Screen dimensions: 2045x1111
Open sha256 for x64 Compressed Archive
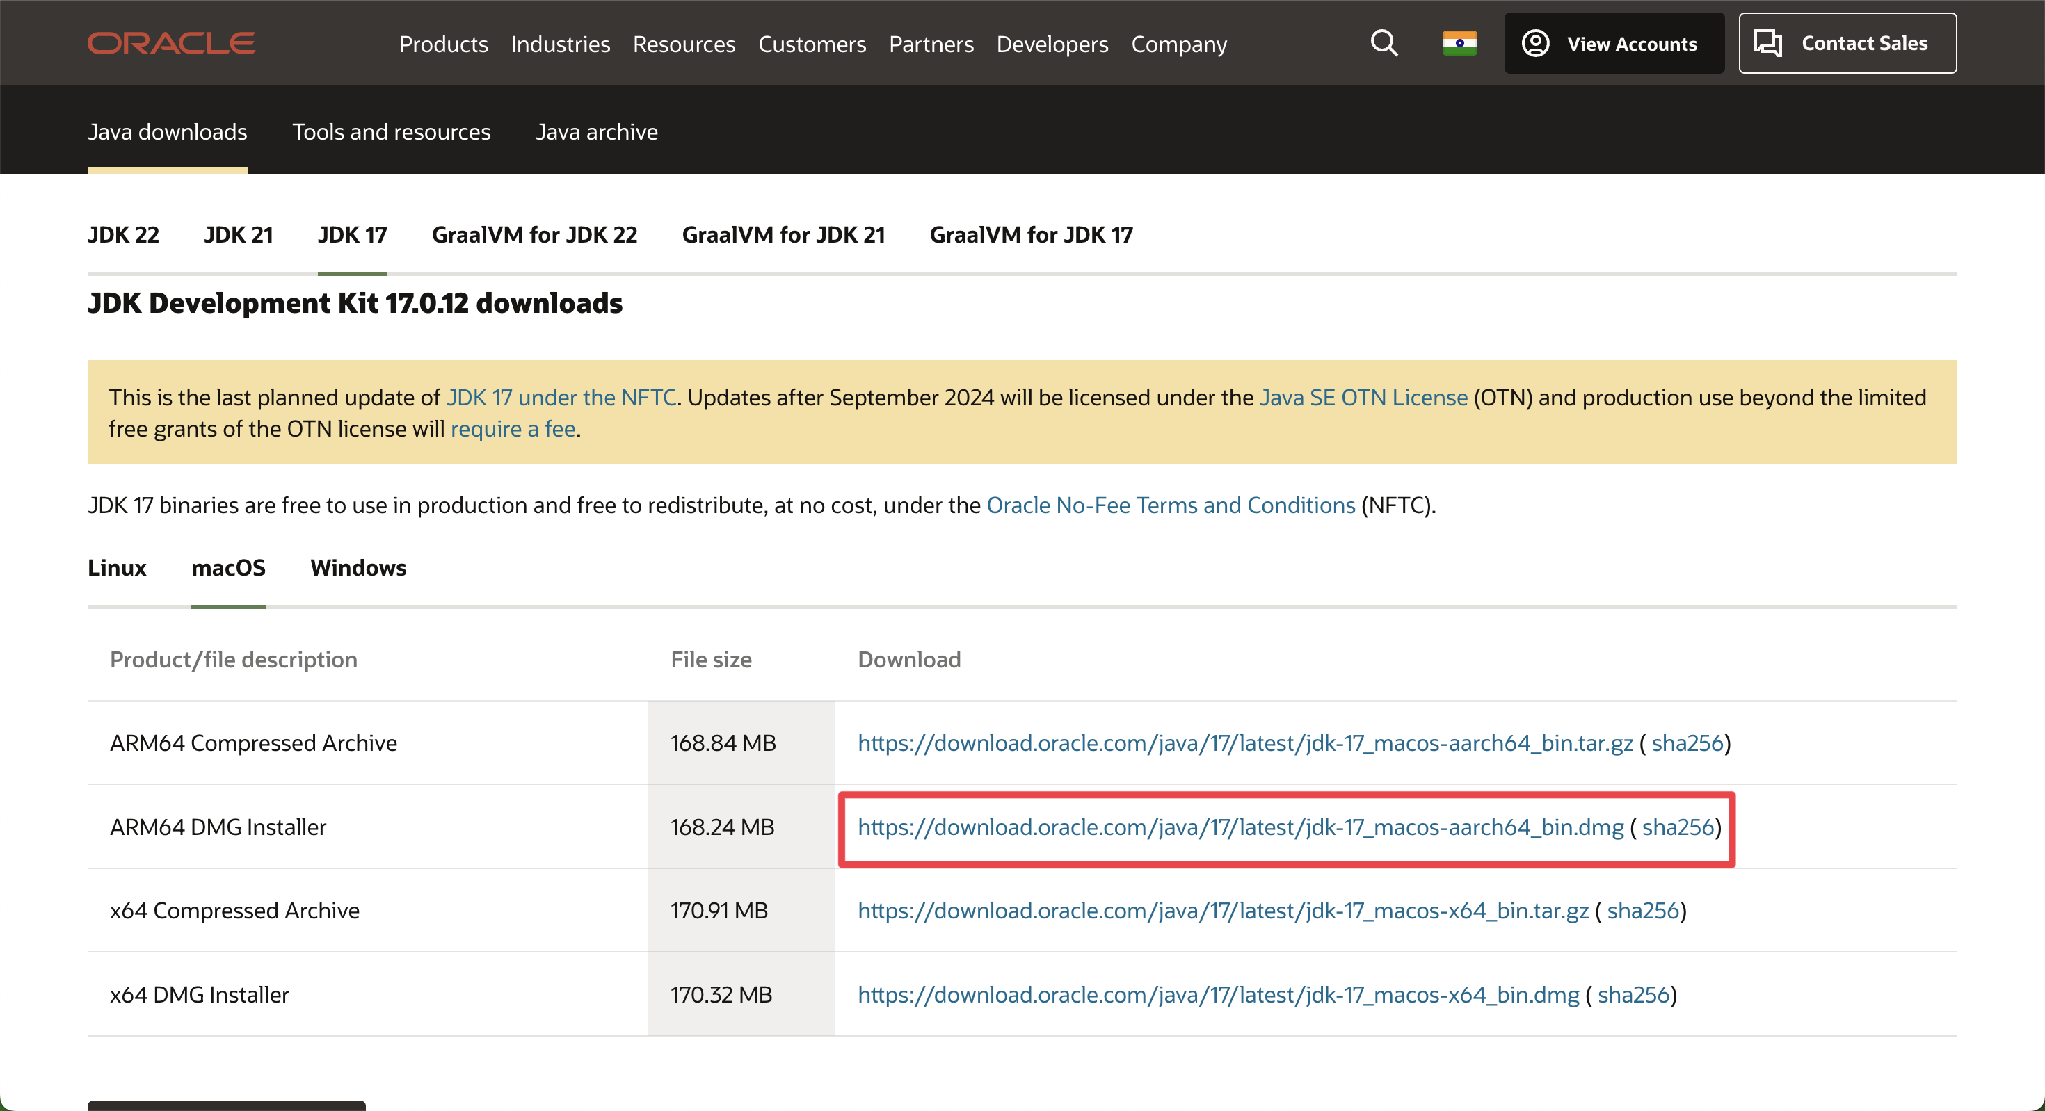(x=1643, y=911)
